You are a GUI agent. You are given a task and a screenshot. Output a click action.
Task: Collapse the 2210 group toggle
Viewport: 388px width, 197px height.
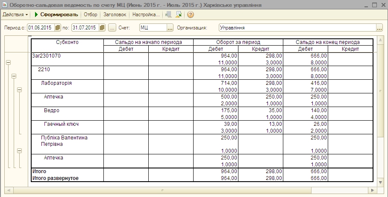click(14, 76)
